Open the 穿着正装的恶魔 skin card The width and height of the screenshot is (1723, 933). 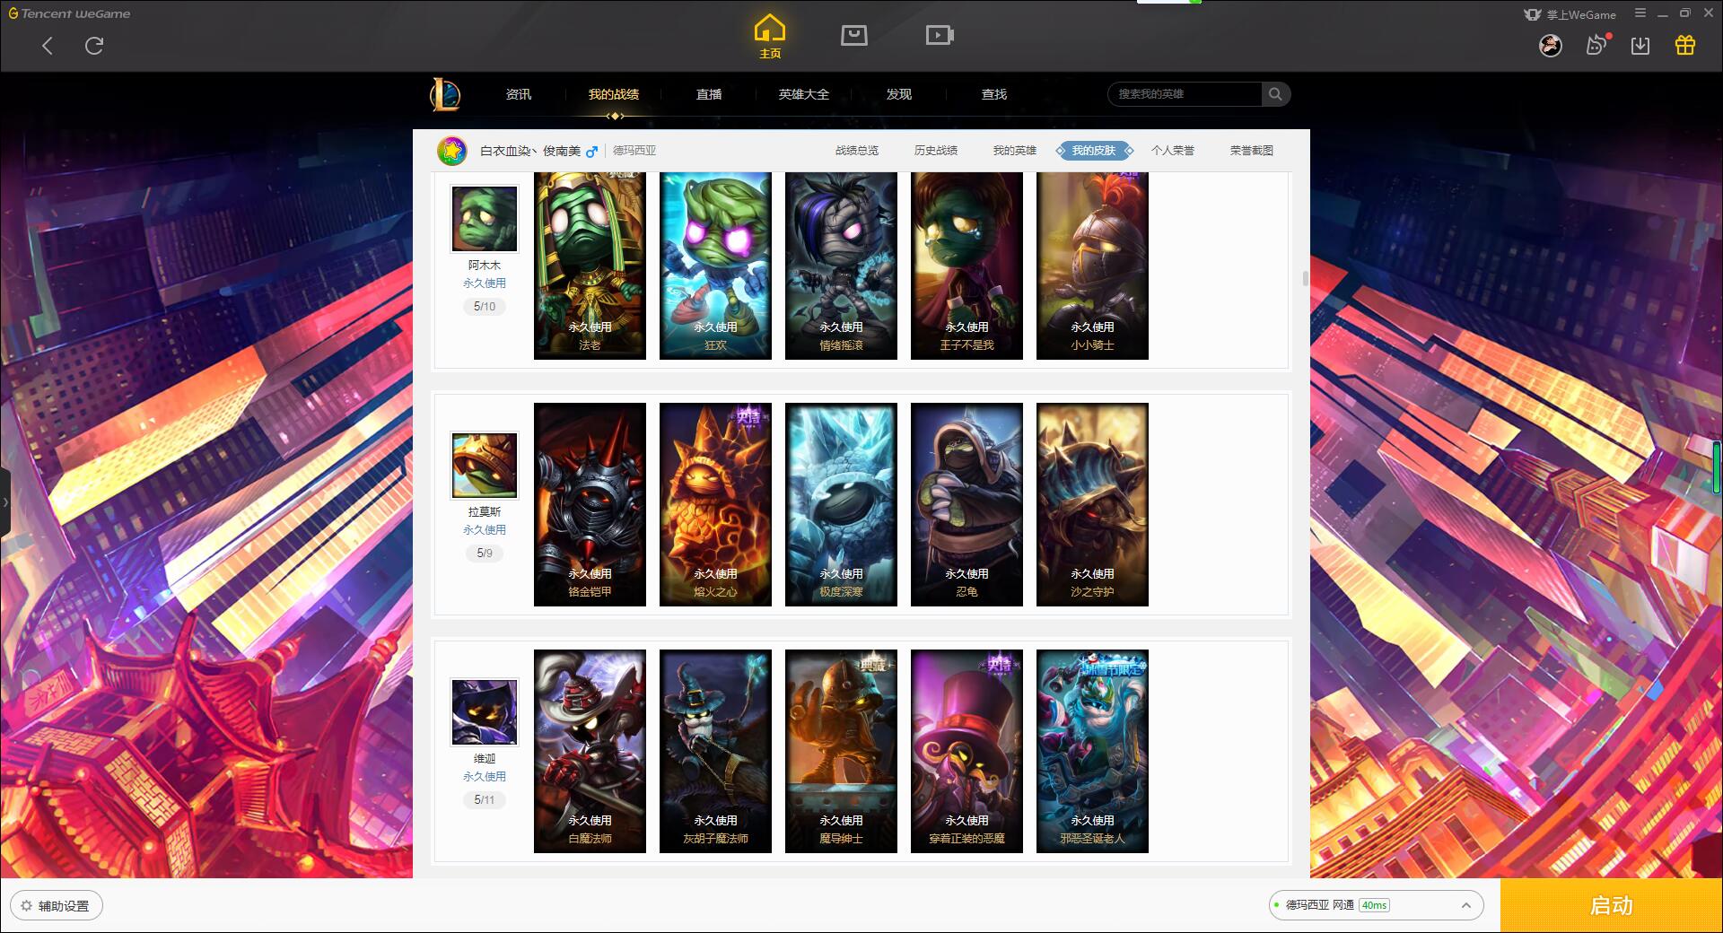[x=966, y=751]
